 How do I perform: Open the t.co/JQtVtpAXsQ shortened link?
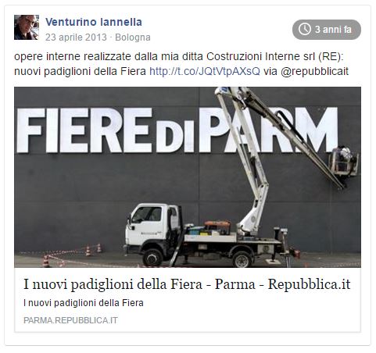pos(205,71)
